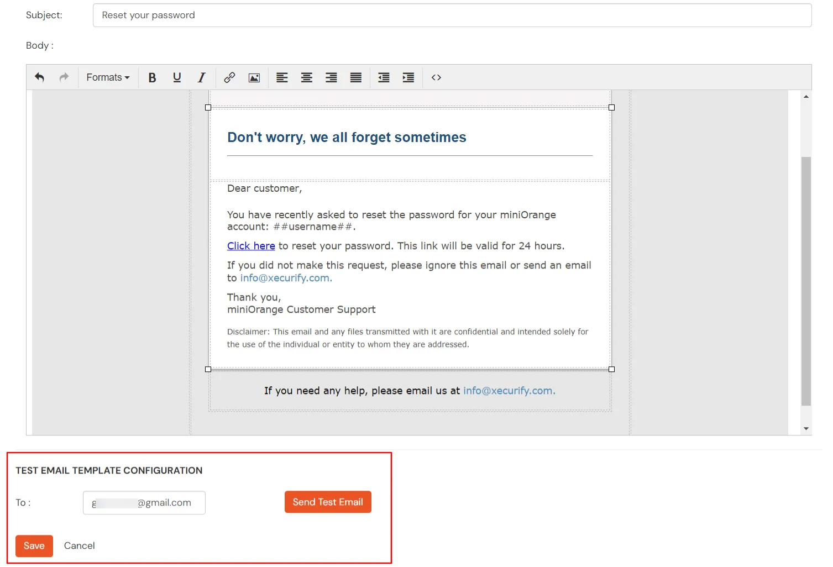Open the insert link tool
The width and height of the screenshot is (833, 567).
(x=229, y=77)
